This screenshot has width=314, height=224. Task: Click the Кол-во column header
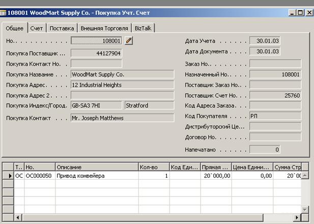(154, 167)
